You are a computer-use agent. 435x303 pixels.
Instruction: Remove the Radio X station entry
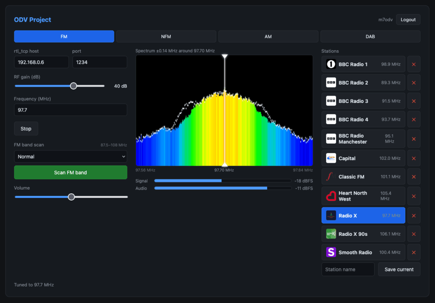click(414, 215)
